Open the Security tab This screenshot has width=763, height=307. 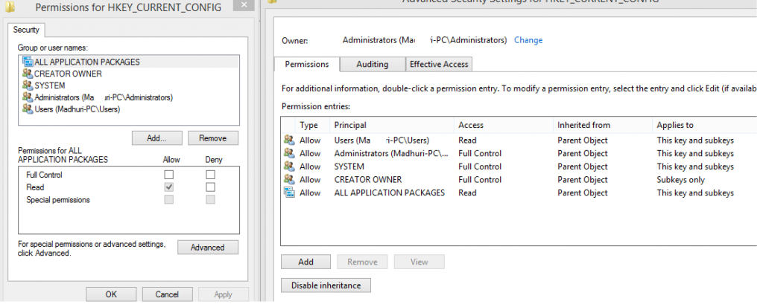[x=26, y=30]
